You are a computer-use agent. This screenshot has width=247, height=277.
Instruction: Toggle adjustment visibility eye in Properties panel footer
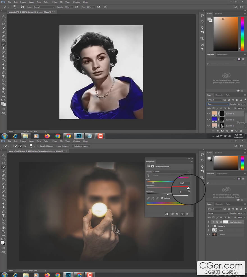(x=182, y=214)
